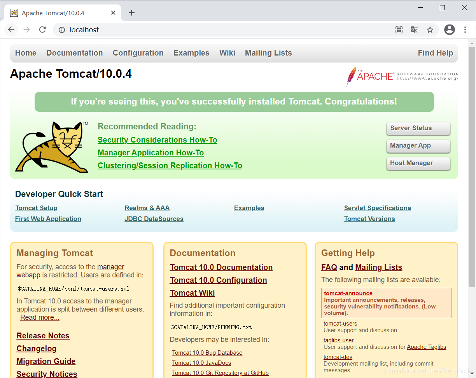Open the Tomcat Wiki link

[192, 293]
